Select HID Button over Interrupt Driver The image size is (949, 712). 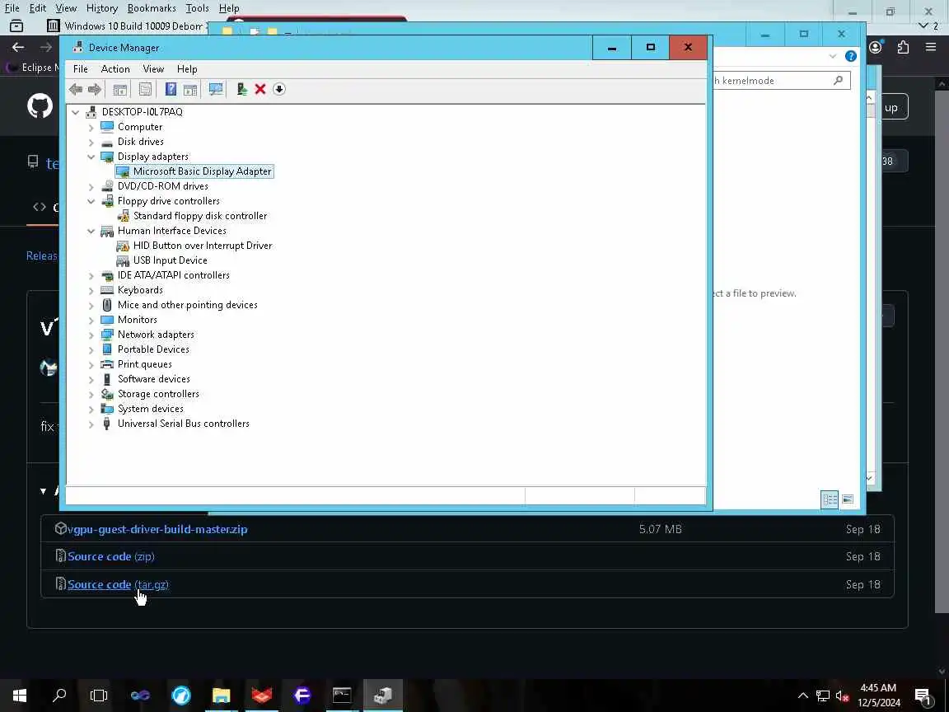click(x=203, y=246)
